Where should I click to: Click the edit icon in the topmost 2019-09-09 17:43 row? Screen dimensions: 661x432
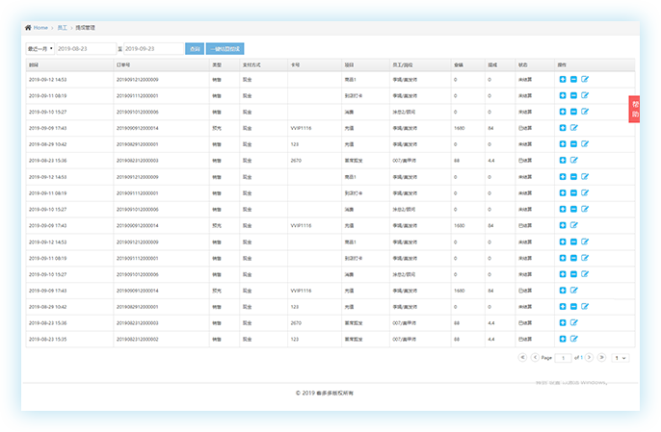(x=573, y=127)
